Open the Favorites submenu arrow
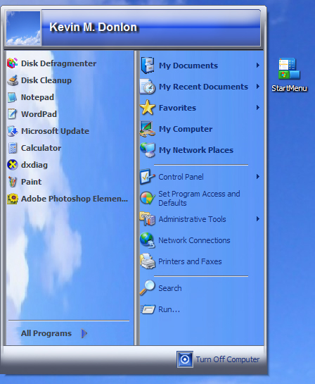 258,108
